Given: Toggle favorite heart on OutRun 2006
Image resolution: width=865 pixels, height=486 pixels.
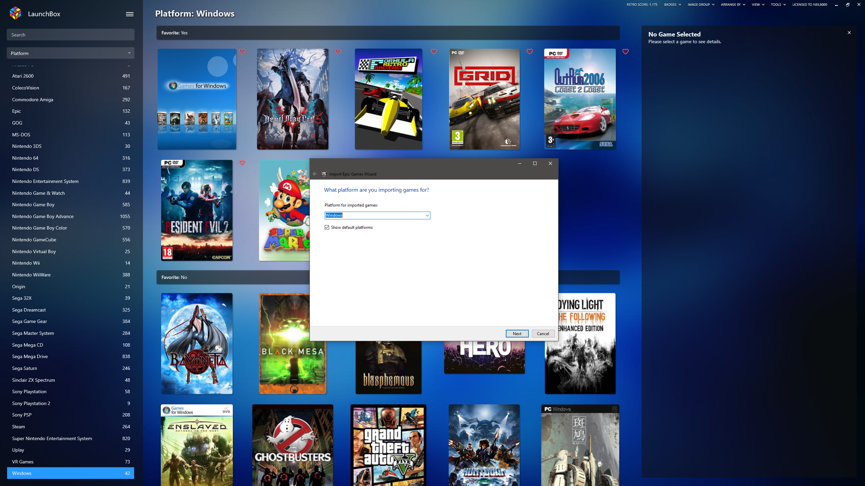Looking at the screenshot, I should point(625,52).
